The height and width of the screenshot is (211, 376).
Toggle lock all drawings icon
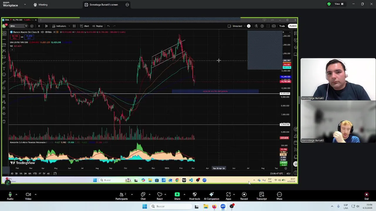[x=4, y=108]
